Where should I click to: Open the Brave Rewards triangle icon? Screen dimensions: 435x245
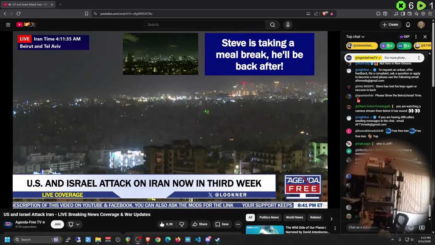tap(331, 14)
